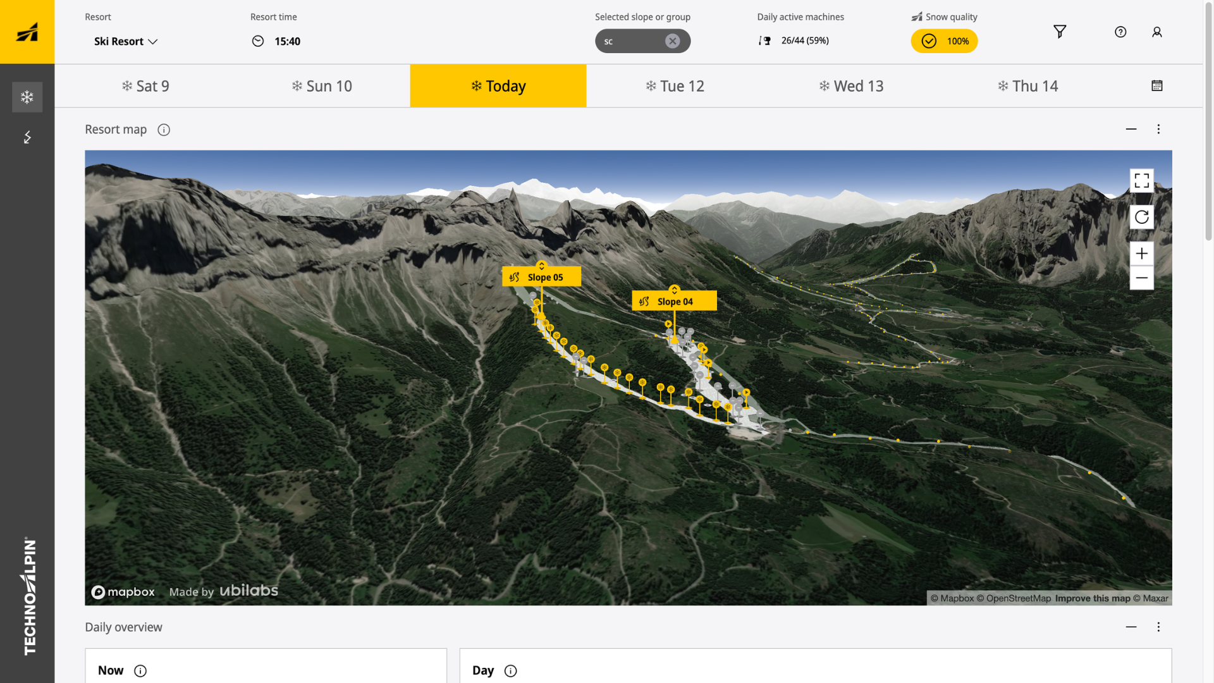Click the help/question mark icon in the toolbar
Screen dimensions: 1214x683
pos(1120,32)
